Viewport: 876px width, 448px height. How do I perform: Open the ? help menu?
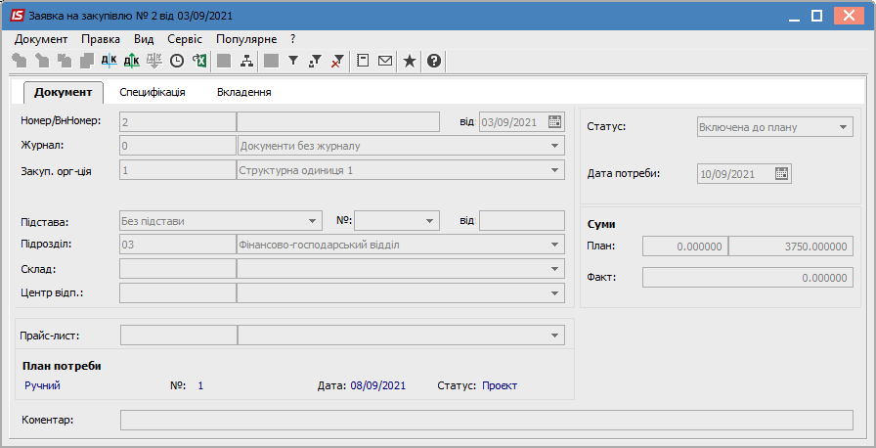click(292, 39)
